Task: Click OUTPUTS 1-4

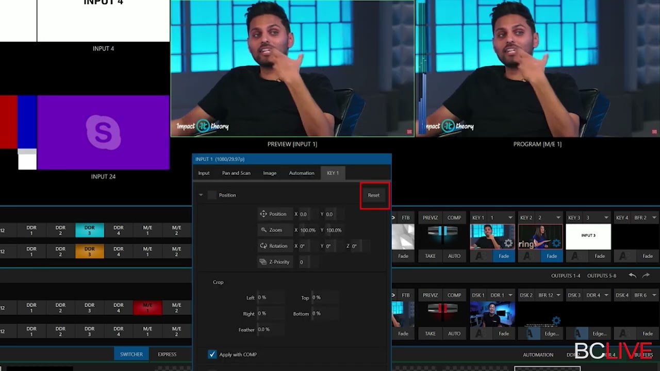Action: [566, 276]
